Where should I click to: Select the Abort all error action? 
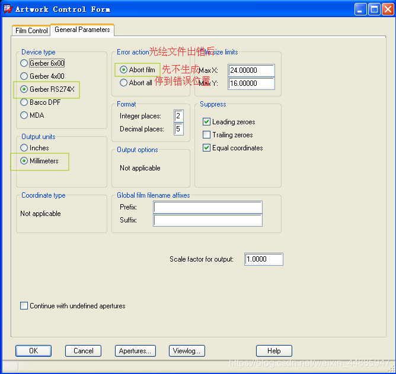pyautogui.click(x=123, y=83)
